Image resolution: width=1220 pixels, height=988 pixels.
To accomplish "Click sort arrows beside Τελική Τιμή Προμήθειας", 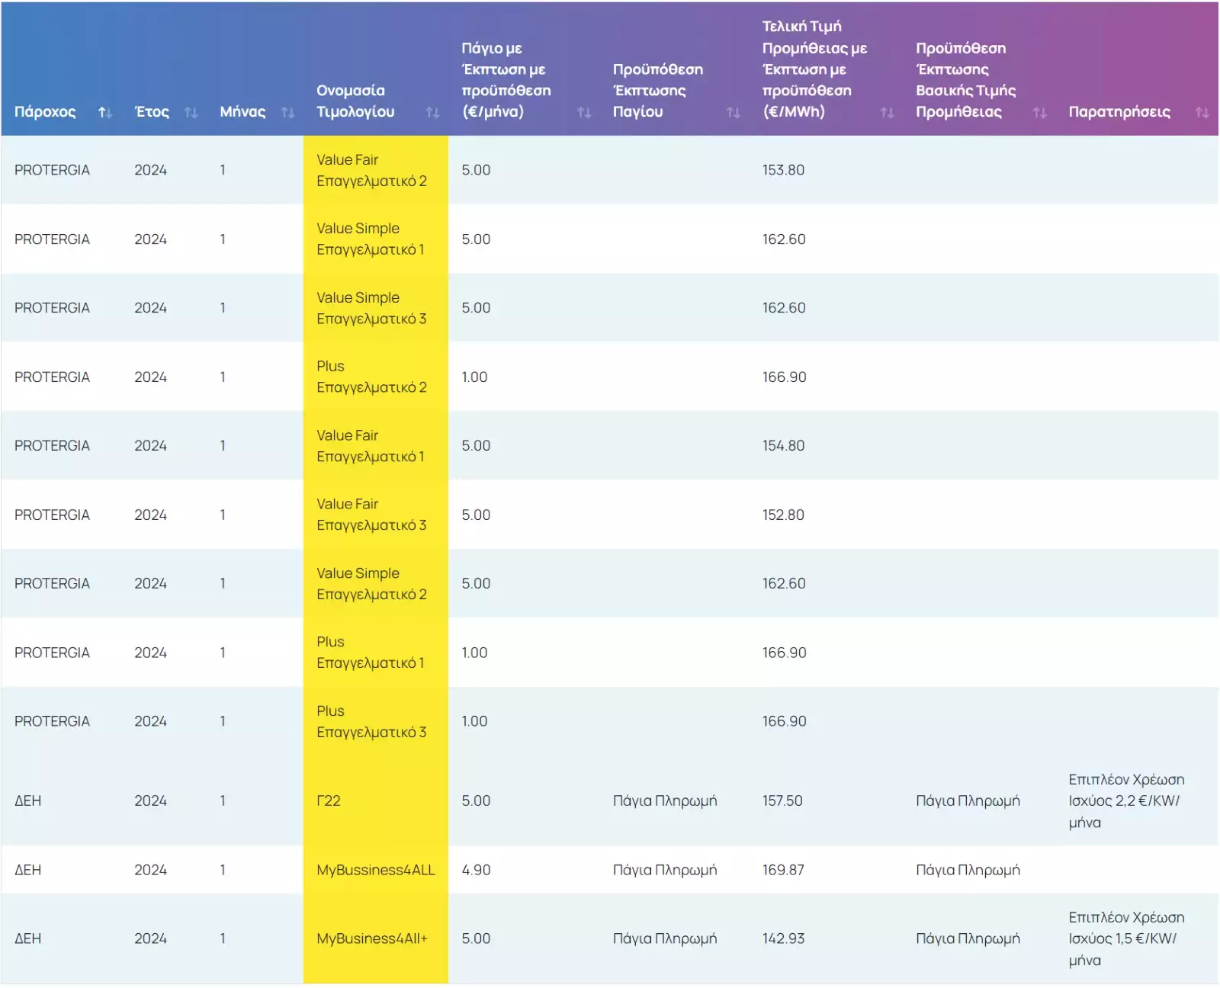I will point(887,113).
